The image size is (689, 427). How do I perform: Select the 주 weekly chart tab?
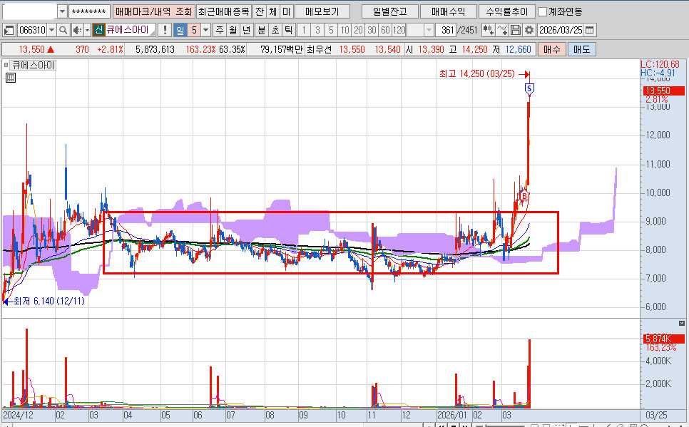click(x=219, y=30)
